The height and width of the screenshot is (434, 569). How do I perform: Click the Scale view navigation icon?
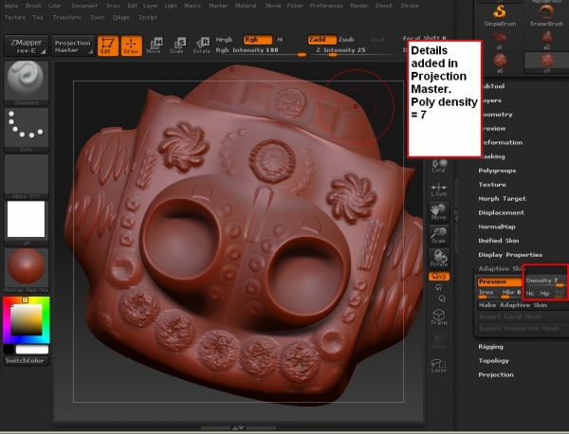439,235
